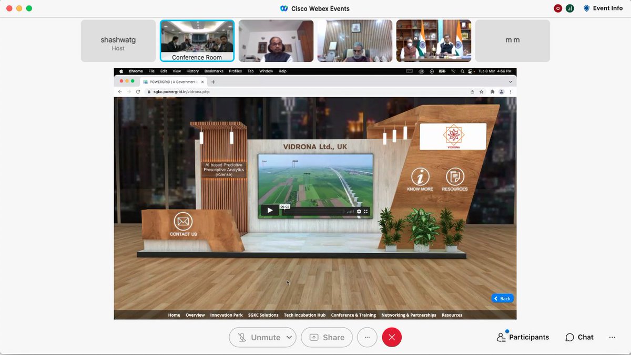This screenshot has height=355, width=631.
Task: Toggle video fullscreen icon
Action: coord(366,211)
